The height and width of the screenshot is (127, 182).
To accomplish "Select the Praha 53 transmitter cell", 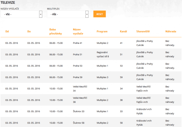I will 78,66.
